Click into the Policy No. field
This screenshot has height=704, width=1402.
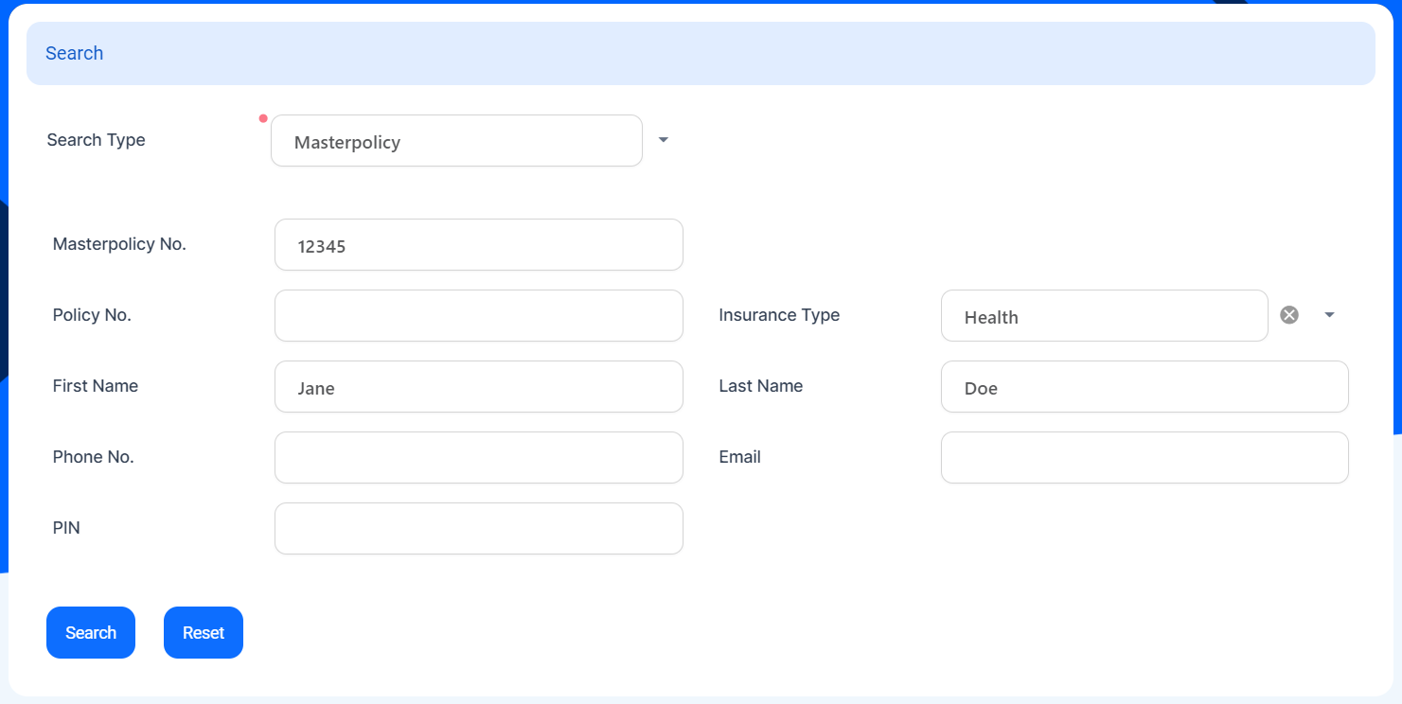click(478, 316)
